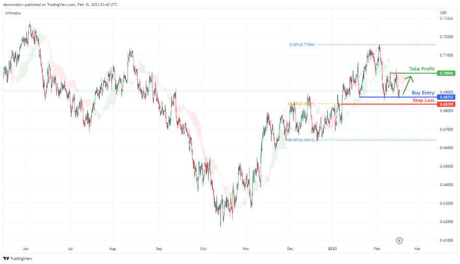Screen dimensions: 460x264
Task: Click the USD currency label
Action: tap(443, 12)
